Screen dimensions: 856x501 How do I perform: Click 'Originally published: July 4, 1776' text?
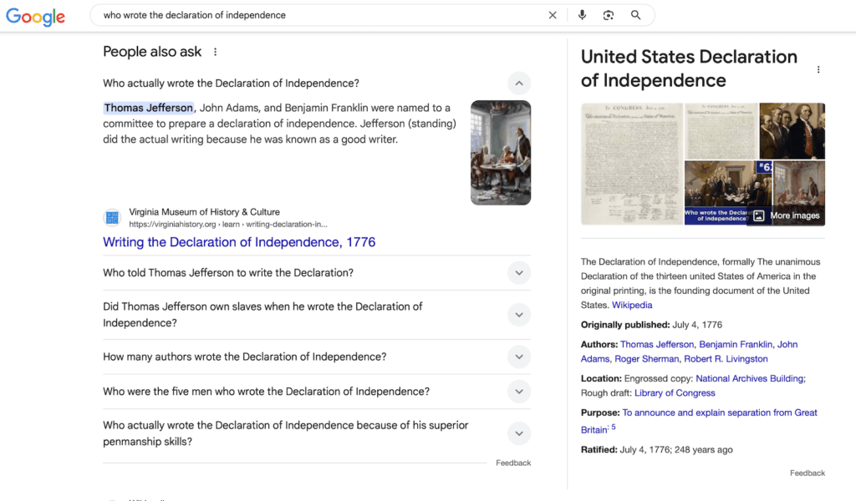651,324
